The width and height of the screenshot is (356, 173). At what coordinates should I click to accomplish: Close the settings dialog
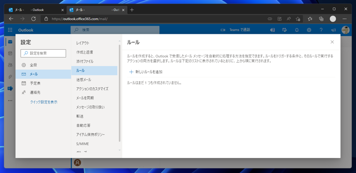pos(332,42)
